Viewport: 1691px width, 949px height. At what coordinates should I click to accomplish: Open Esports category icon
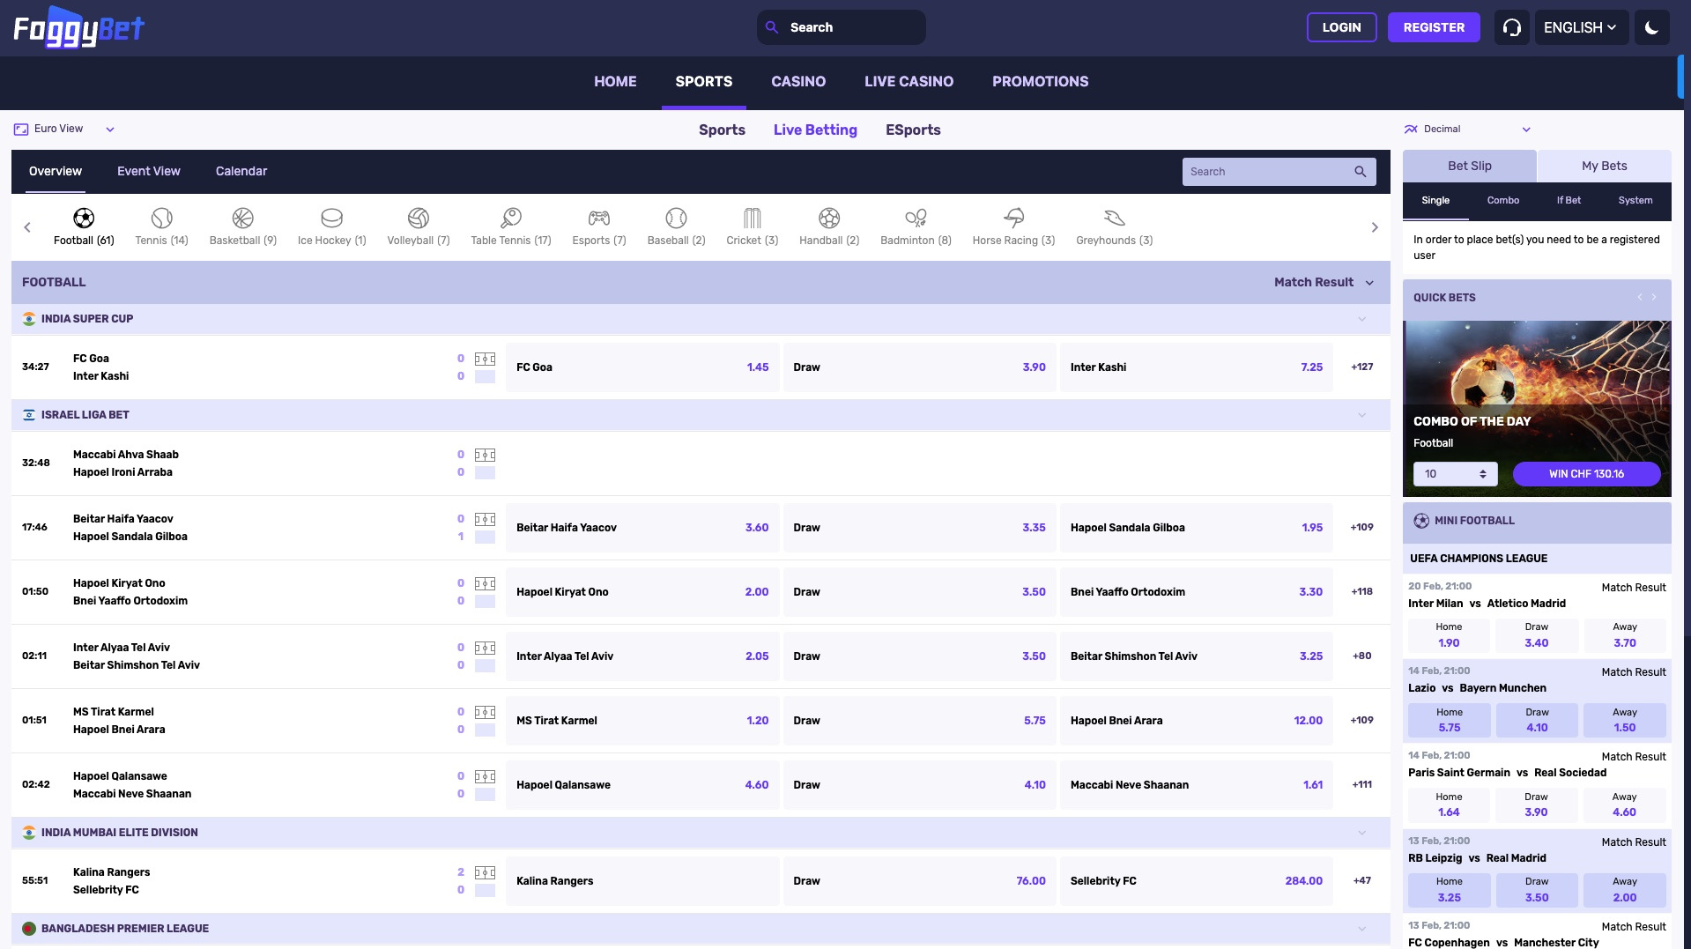click(x=598, y=219)
